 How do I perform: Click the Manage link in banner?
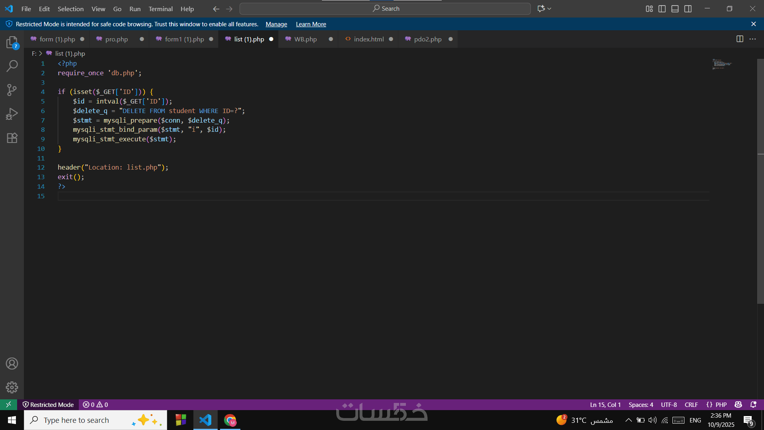pos(276,24)
